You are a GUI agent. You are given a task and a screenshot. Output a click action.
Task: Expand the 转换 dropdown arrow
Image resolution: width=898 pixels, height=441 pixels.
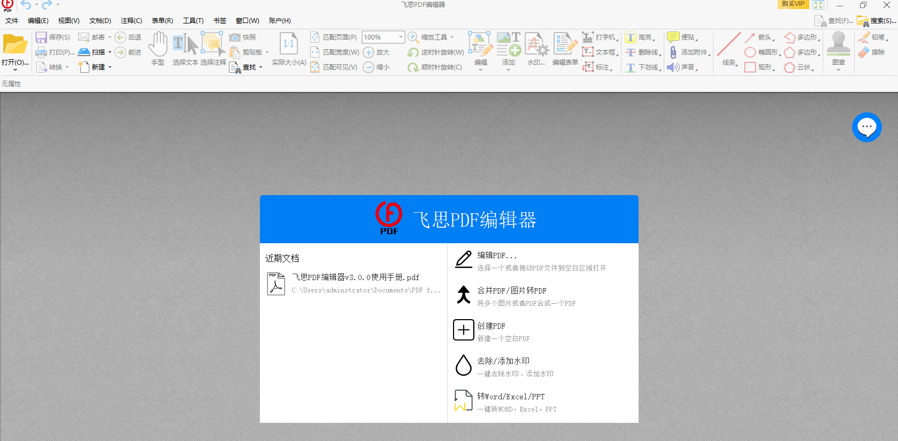tap(67, 67)
